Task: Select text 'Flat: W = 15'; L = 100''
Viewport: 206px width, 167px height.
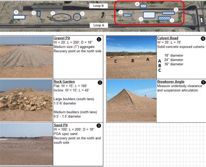Action: [x=70, y=86]
